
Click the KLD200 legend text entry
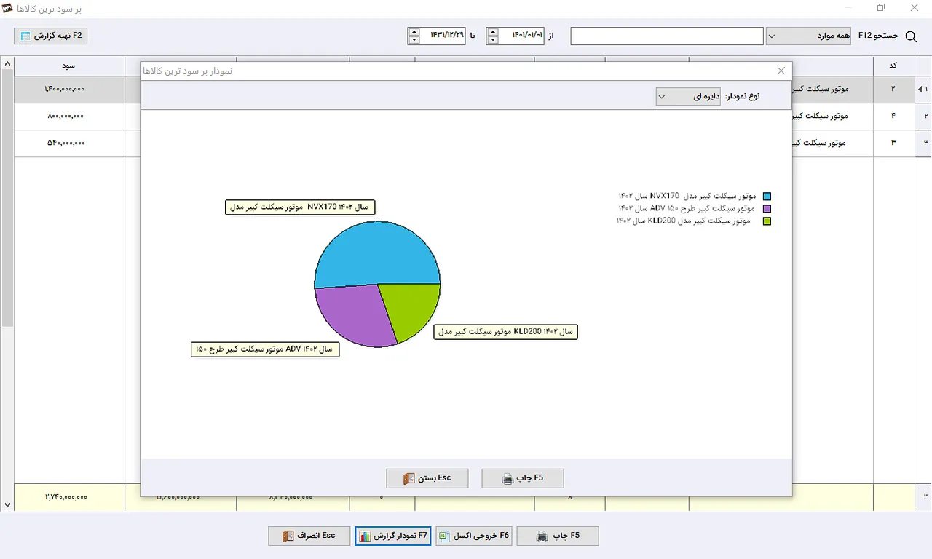pyautogui.click(x=684, y=221)
